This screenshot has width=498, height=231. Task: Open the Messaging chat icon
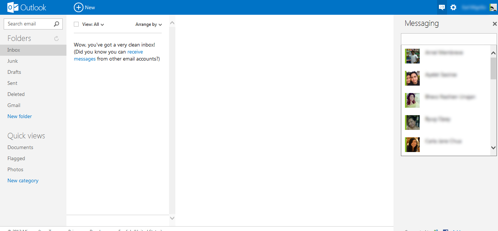point(442,7)
